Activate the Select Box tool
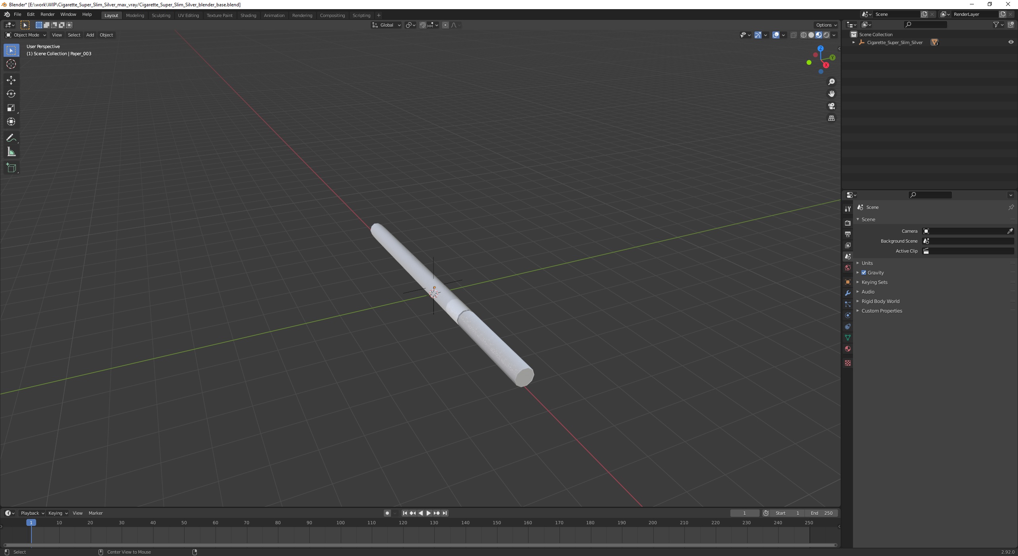This screenshot has width=1018, height=556. click(x=11, y=50)
